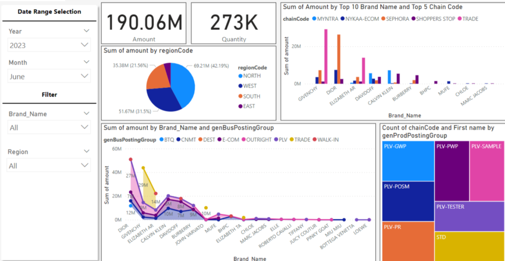Select SOUTH in regionCode legend
The height and width of the screenshot is (261, 505).
249,96
